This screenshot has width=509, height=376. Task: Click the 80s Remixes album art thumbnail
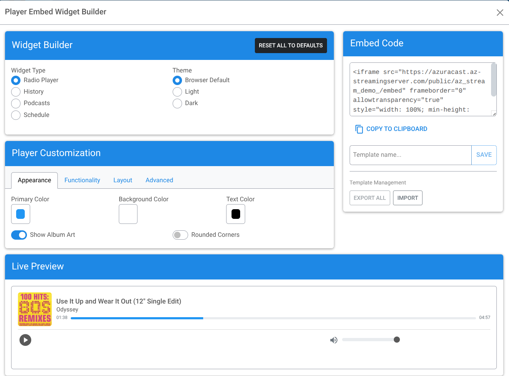pos(35,309)
